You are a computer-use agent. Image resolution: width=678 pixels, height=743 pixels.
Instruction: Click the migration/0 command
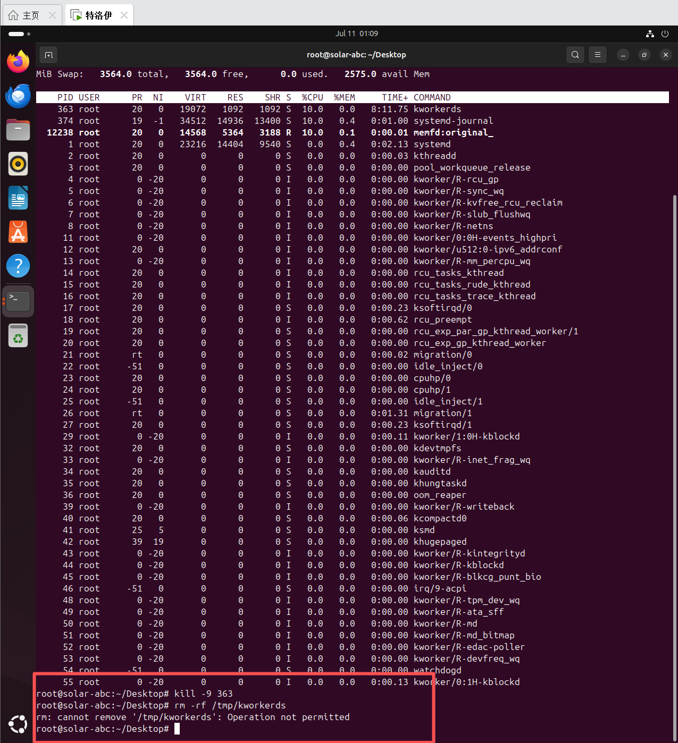coord(443,354)
